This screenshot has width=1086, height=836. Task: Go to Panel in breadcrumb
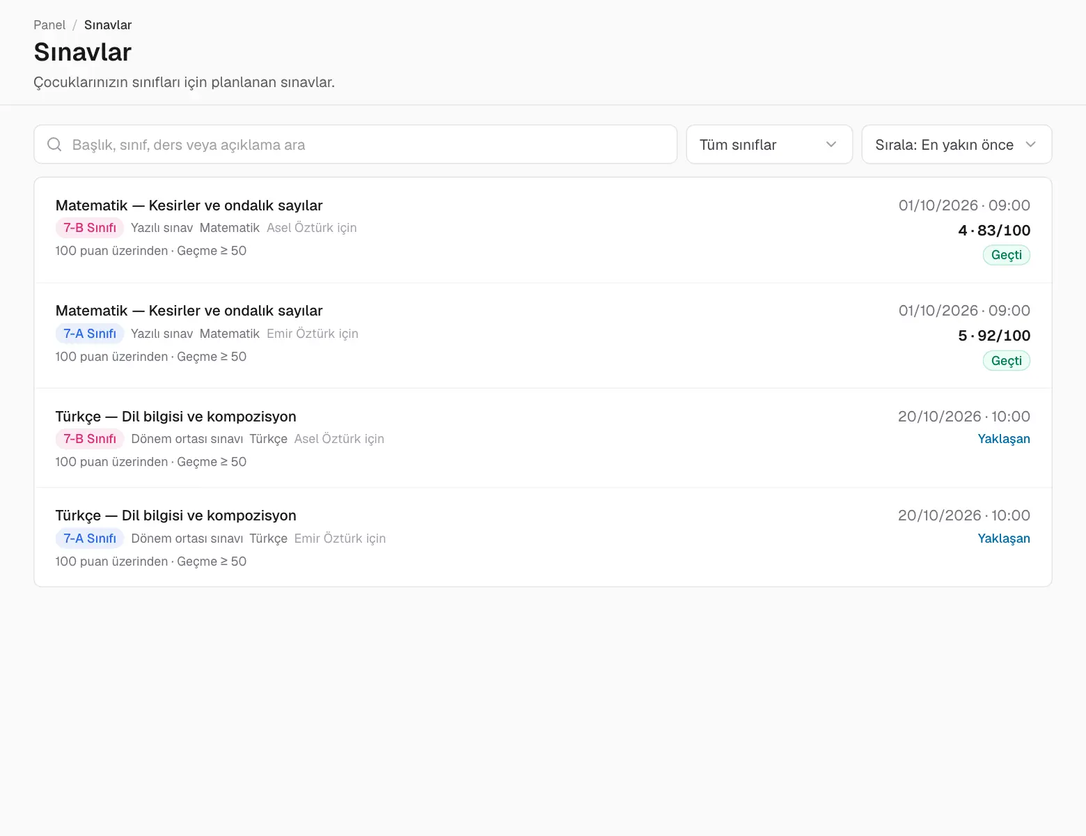click(x=49, y=25)
